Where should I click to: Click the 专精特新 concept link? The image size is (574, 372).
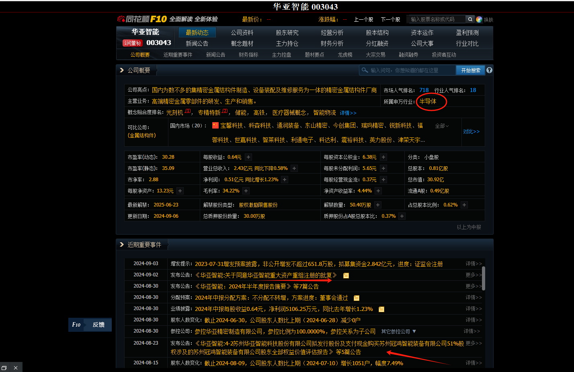[209, 113]
